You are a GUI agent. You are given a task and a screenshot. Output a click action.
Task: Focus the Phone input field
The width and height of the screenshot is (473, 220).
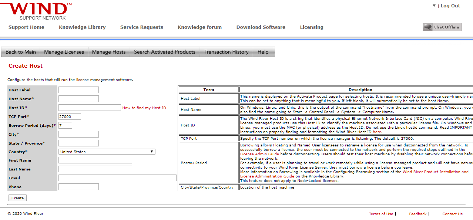pos(78,187)
